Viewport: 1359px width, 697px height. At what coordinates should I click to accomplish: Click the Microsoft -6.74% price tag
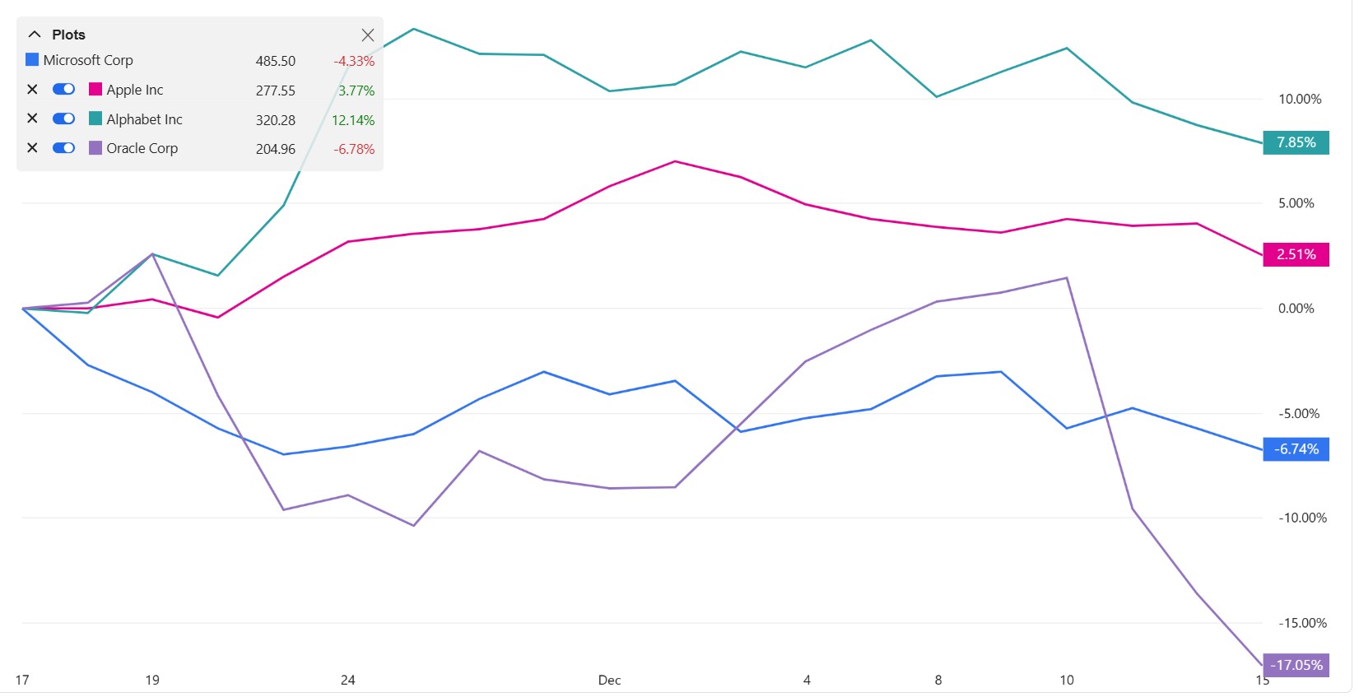pyautogui.click(x=1296, y=449)
